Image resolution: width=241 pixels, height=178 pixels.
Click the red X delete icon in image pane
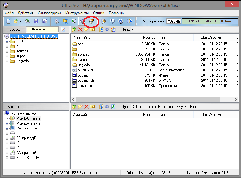(x=80, y=30)
